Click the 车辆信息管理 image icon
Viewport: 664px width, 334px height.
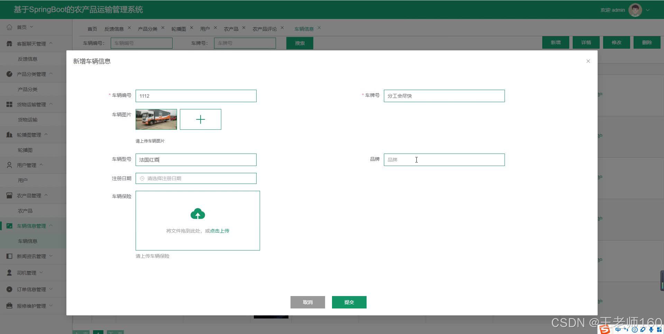(x=9, y=226)
